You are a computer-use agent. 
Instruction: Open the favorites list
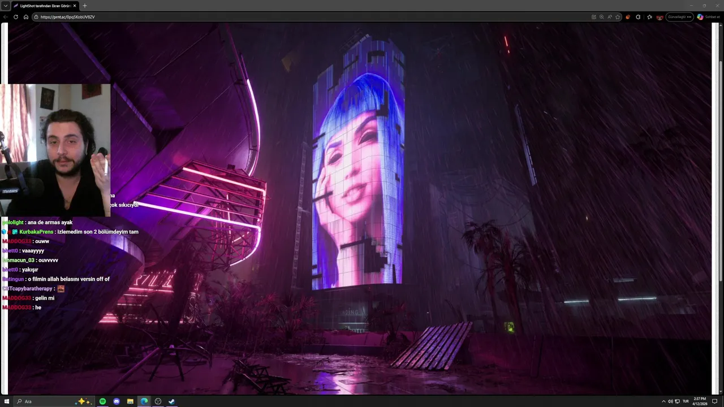pos(649,17)
